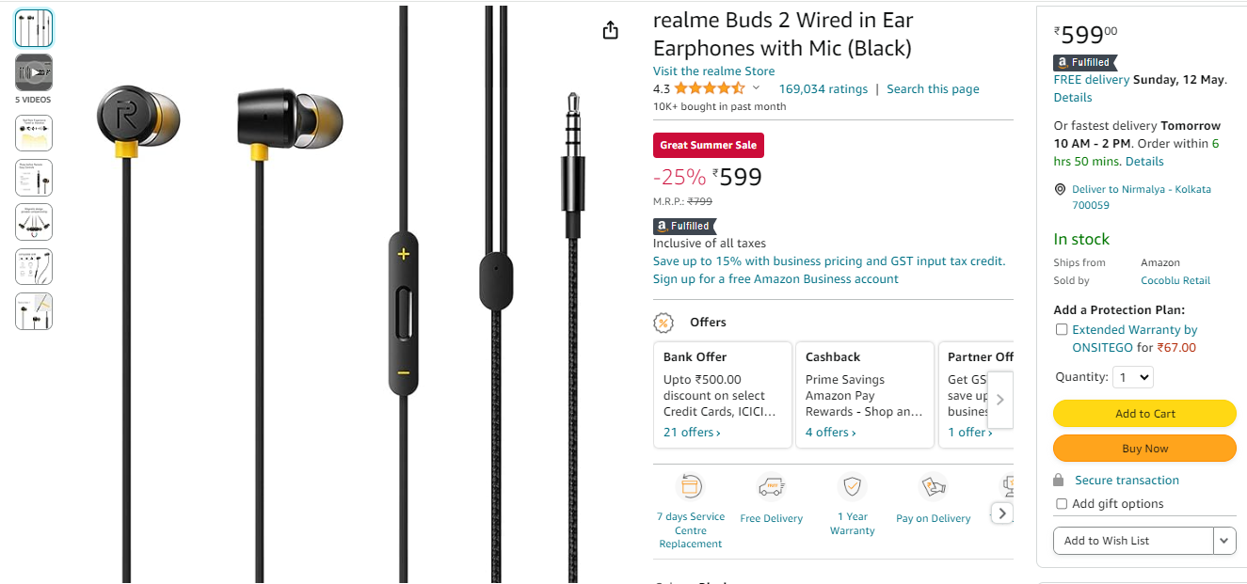
Task: Select the first earphone product thumbnail
Action: [34, 28]
